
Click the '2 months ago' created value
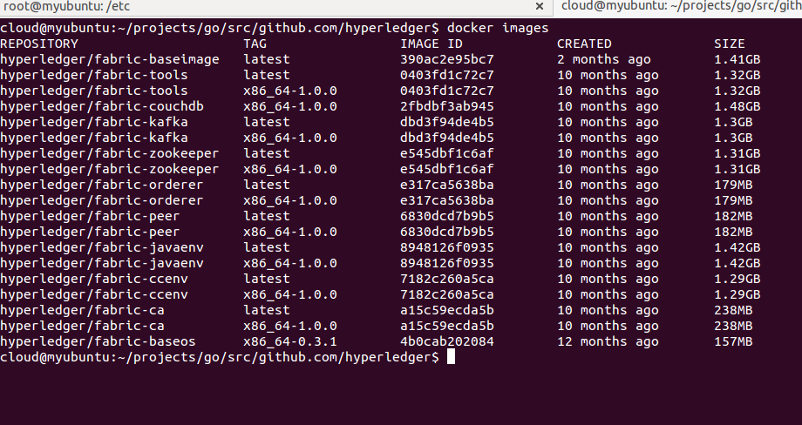pos(603,59)
